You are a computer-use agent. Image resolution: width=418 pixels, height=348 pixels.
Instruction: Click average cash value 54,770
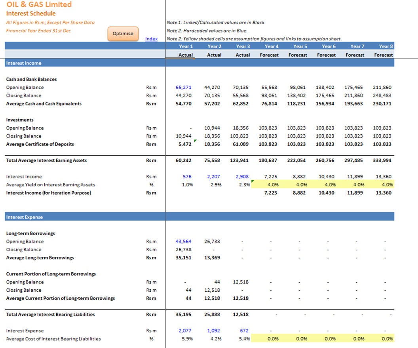click(183, 103)
